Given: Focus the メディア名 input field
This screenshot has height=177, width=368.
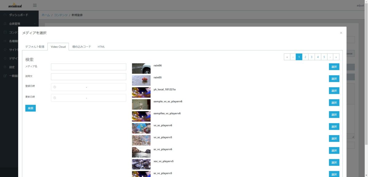Looking at the screenshot, I should (x=89, y=67).
